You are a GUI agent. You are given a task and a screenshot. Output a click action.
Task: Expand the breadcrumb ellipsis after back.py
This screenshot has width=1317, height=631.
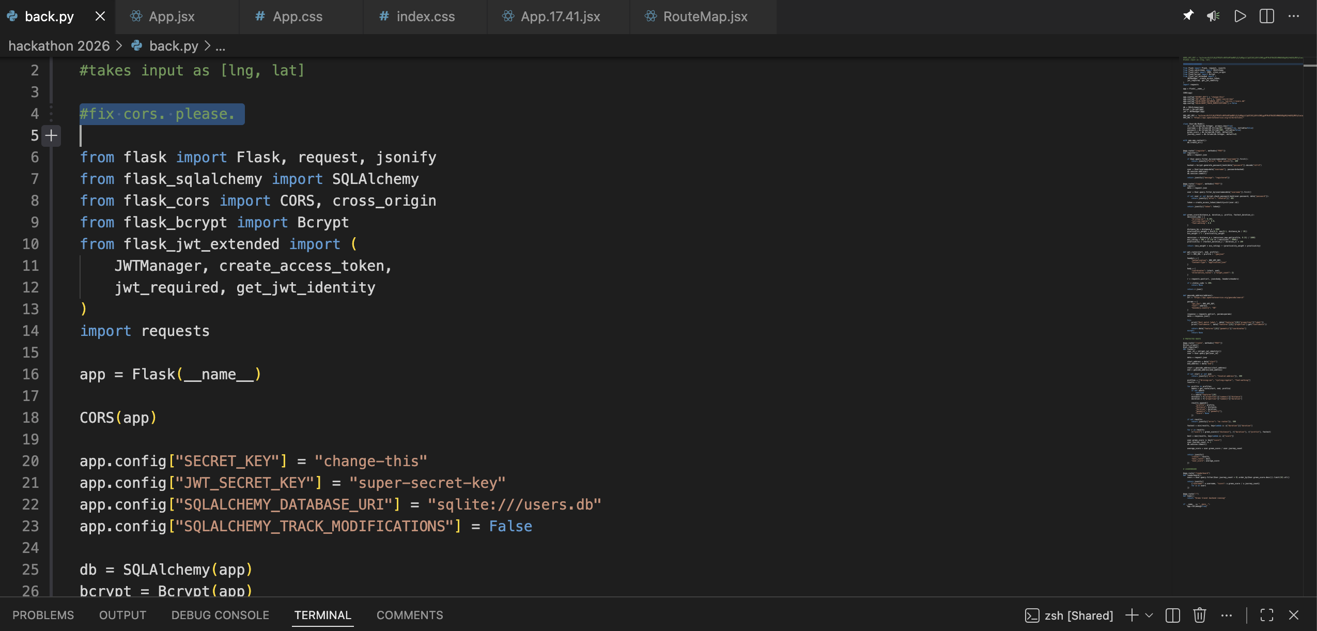coord(221,47)
